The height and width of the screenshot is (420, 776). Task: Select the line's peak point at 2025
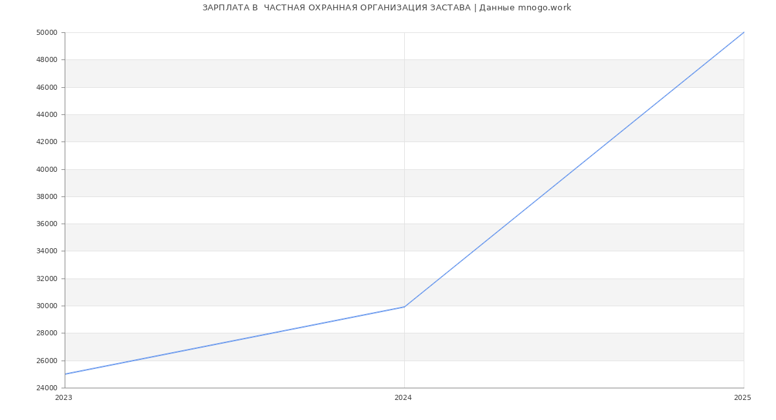(x=744, y=32)
